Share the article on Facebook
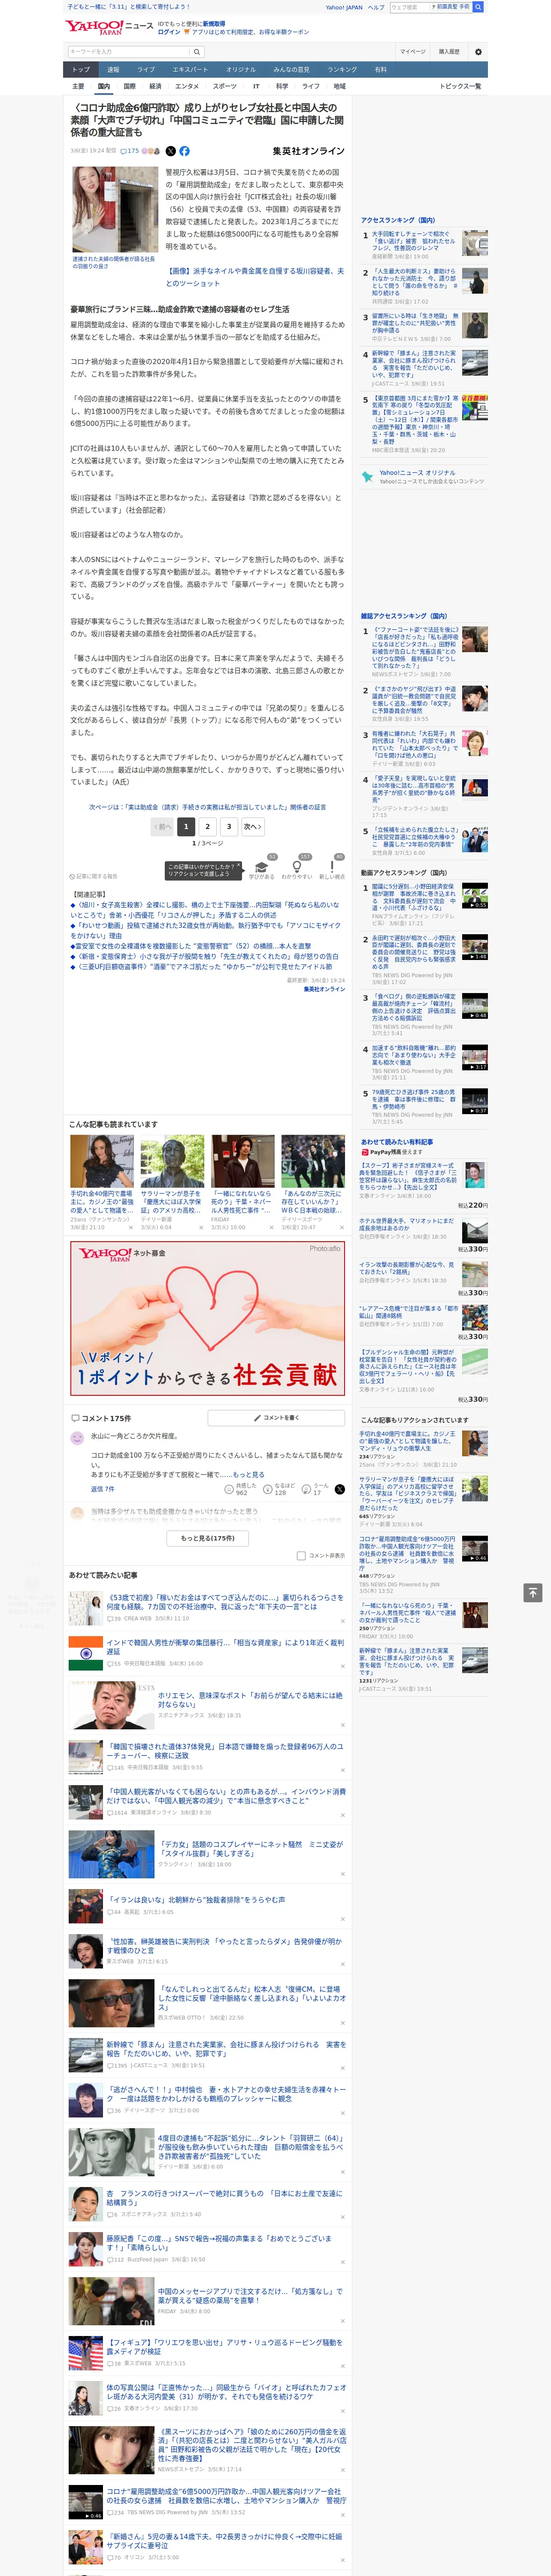 tap(184, 151)
